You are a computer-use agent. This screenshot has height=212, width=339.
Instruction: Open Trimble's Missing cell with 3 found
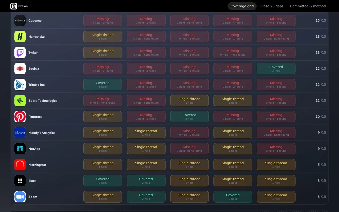(x=276, y=85)
